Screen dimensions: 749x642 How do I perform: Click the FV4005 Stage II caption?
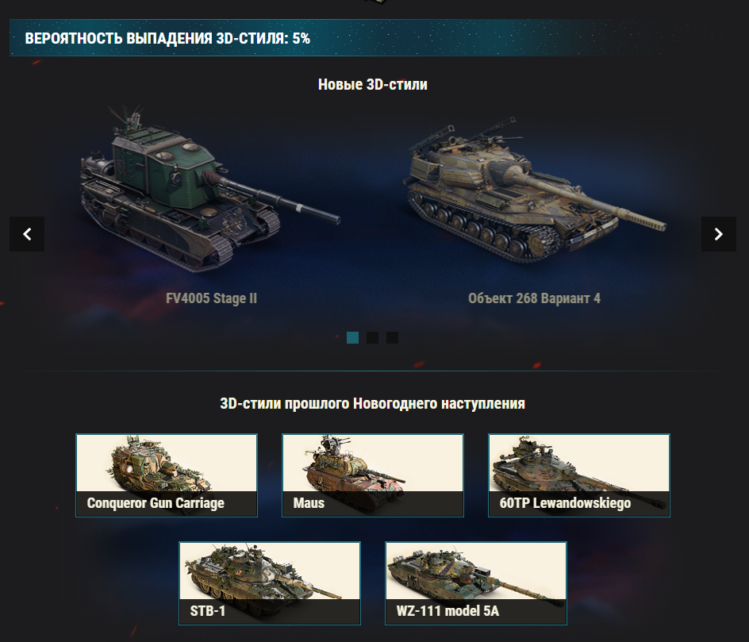(211, 298)
